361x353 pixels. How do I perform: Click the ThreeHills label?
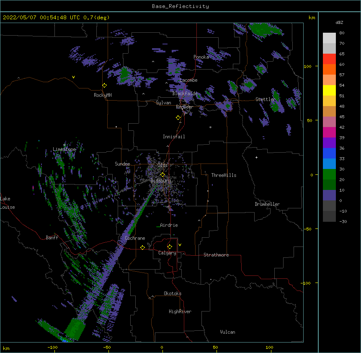[x=224, y=175]
